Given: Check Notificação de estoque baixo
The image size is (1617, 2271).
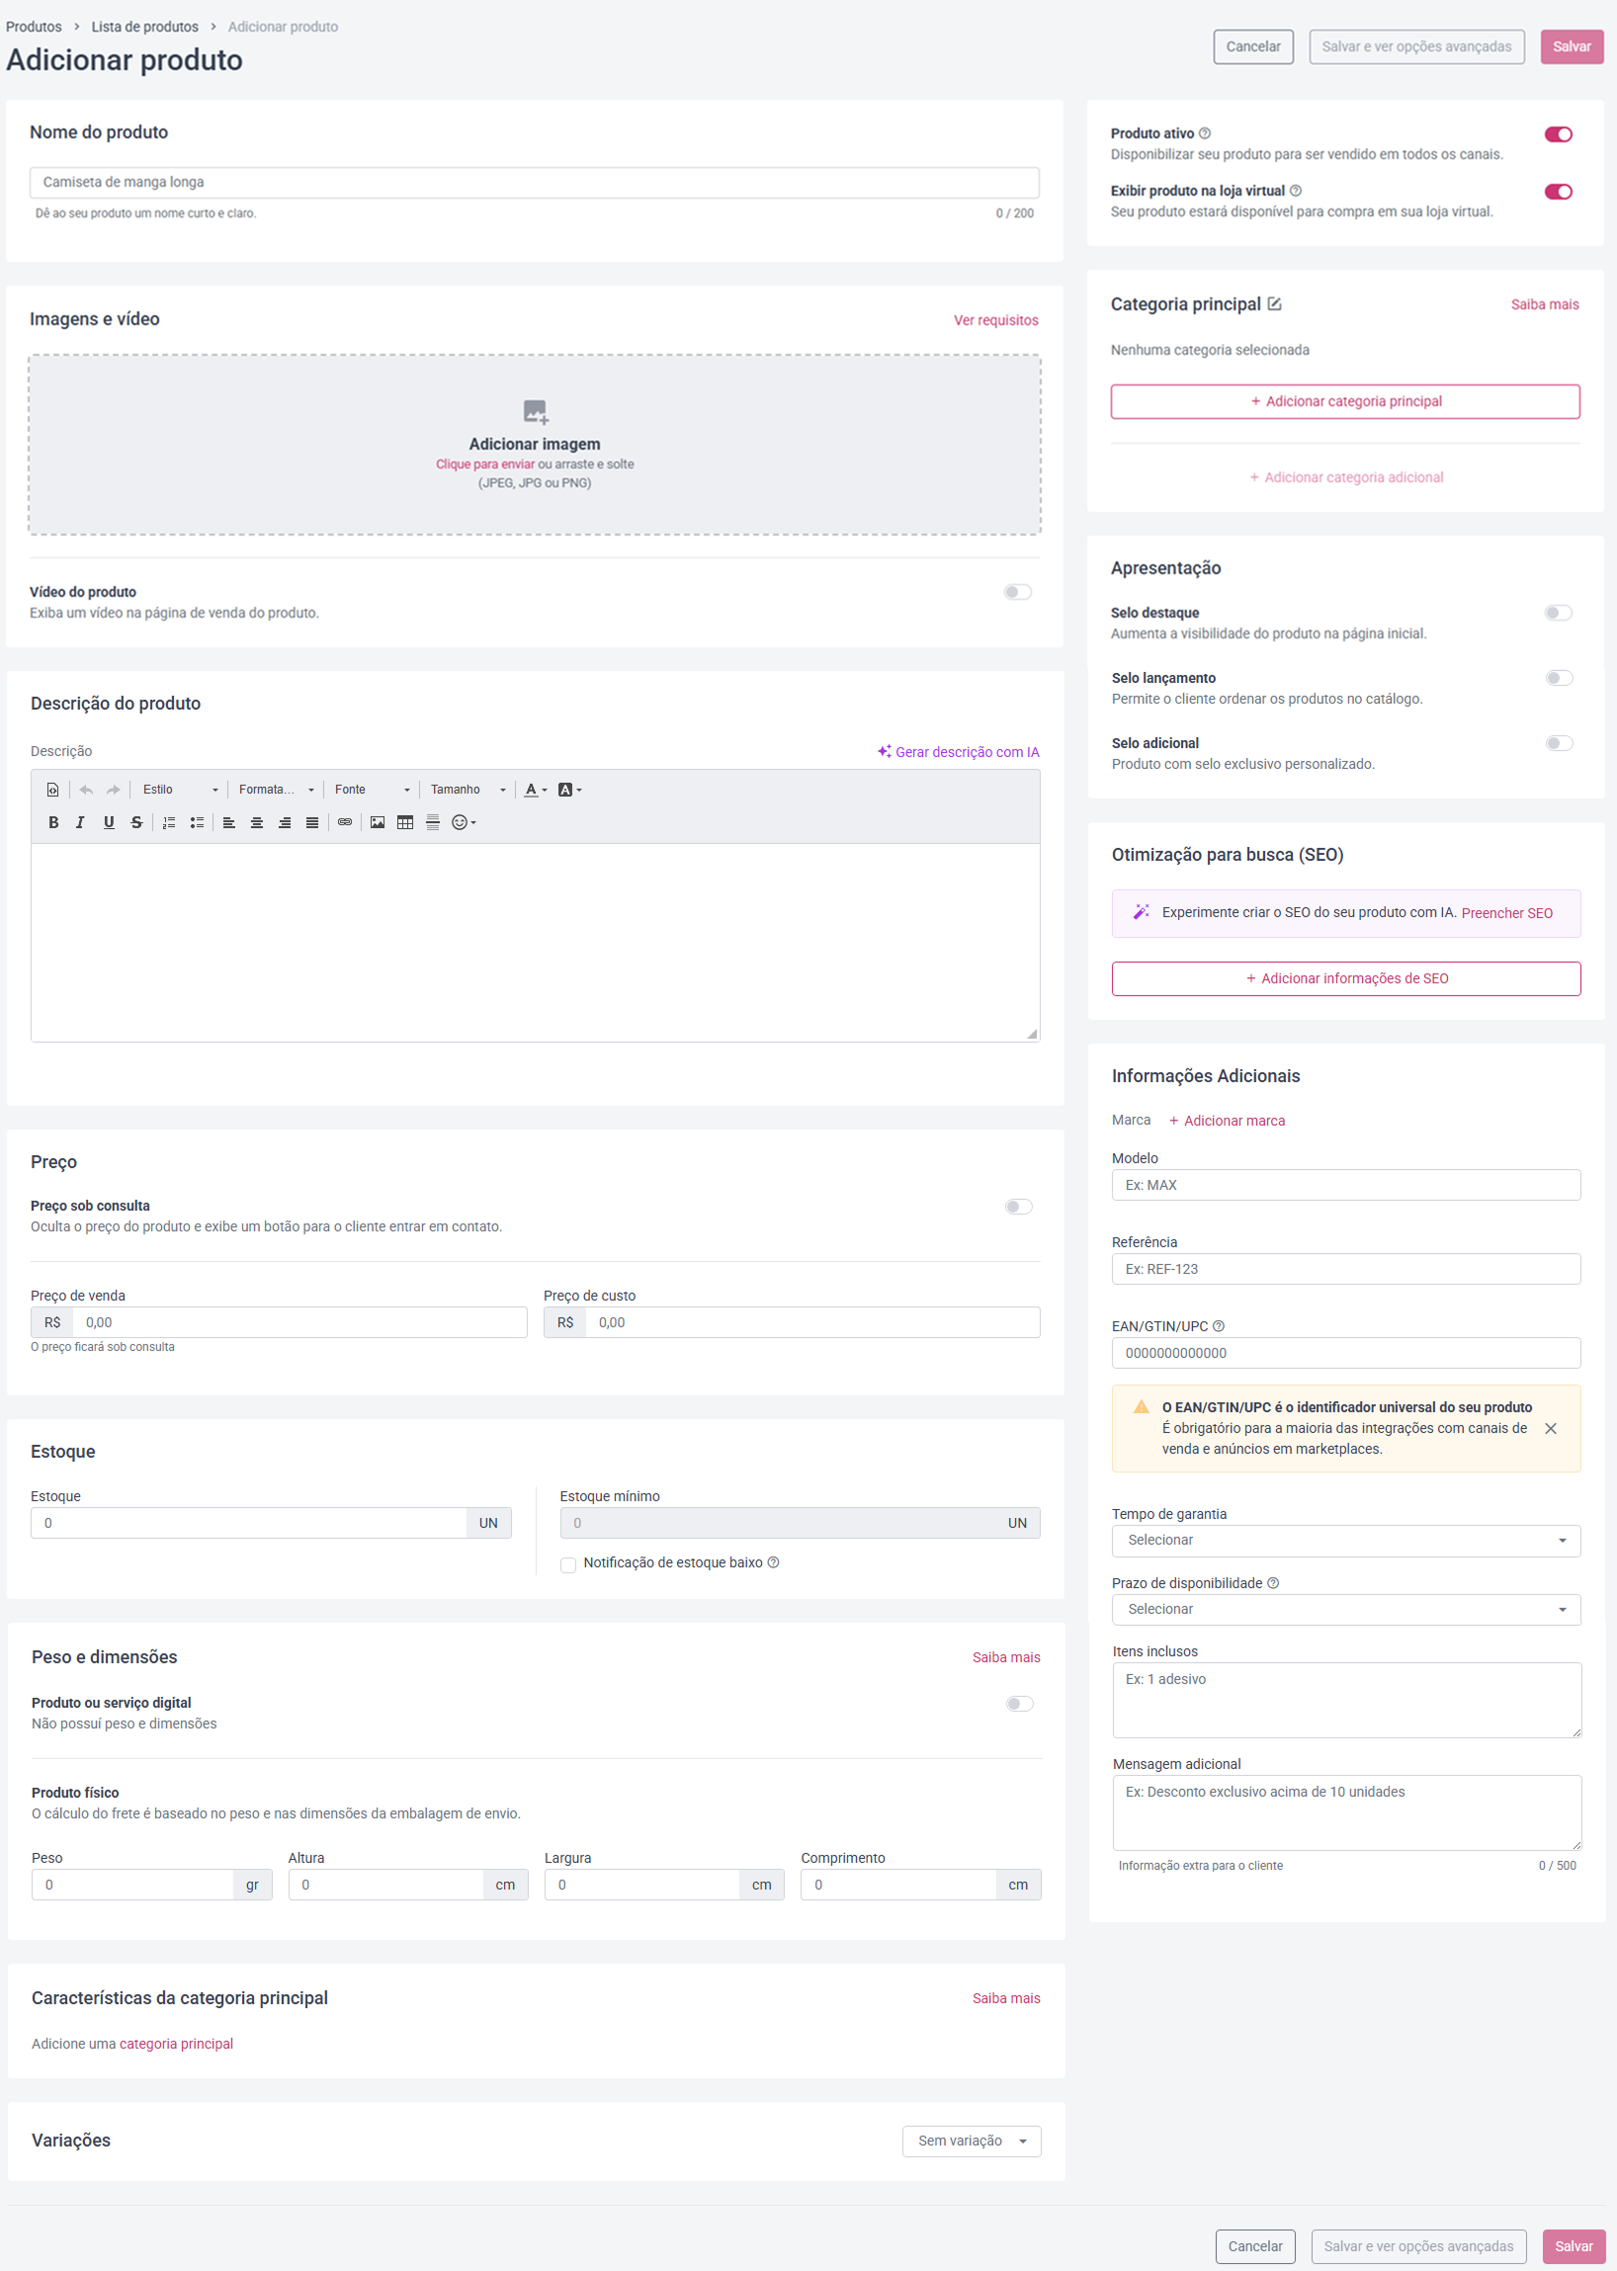Looking at the screenshot, I should click(568, 1564).
